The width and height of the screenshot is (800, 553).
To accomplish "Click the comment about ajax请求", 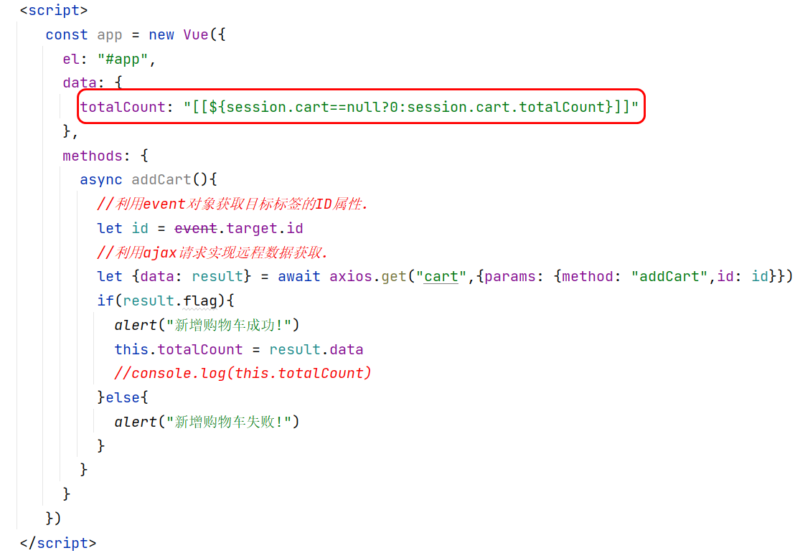I will (212, 252).
